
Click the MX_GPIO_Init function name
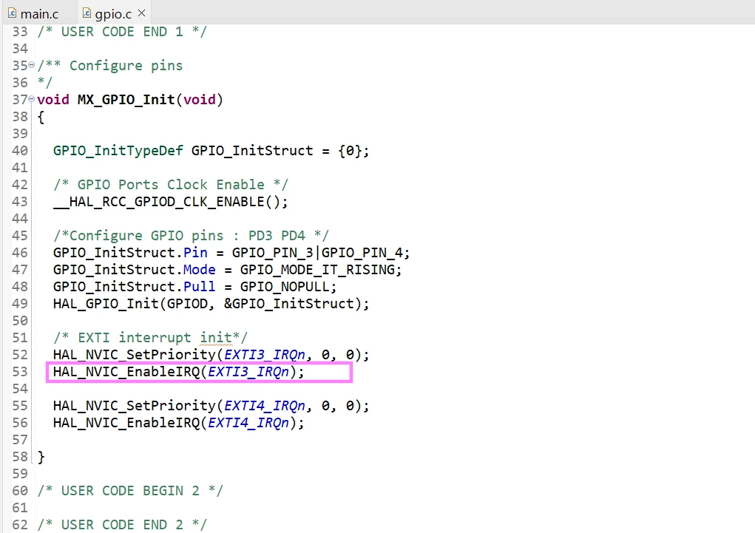click(126, 100)
